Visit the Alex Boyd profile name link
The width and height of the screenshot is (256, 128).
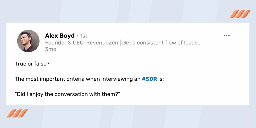(60, 36)
